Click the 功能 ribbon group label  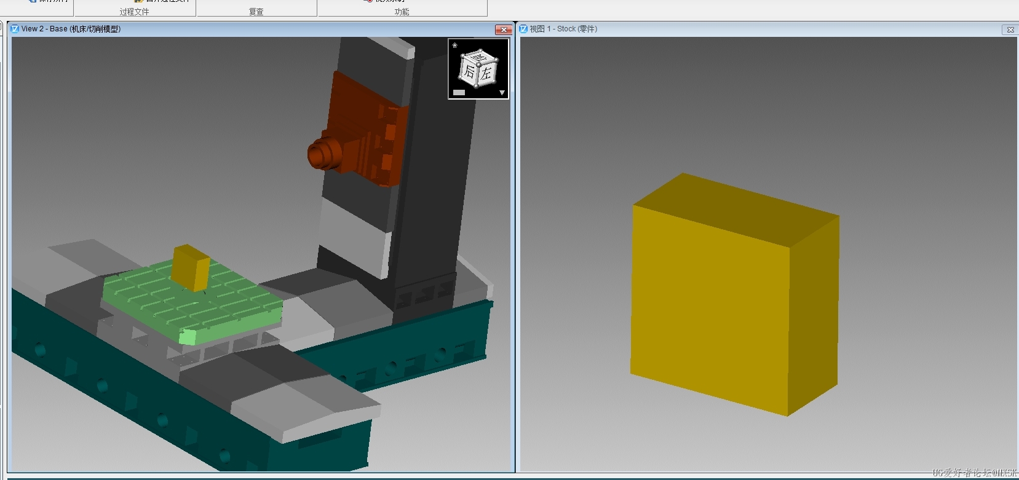[402, 12]
